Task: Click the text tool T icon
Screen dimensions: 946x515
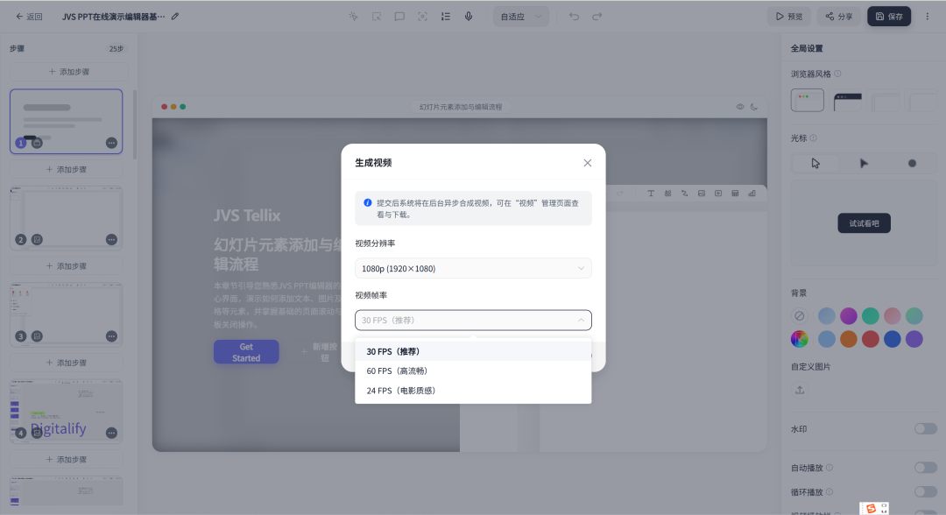Action: coord(651,194)
